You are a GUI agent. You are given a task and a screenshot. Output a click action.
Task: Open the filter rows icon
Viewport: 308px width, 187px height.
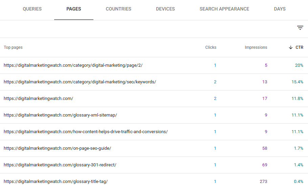[x=300, y=28]
